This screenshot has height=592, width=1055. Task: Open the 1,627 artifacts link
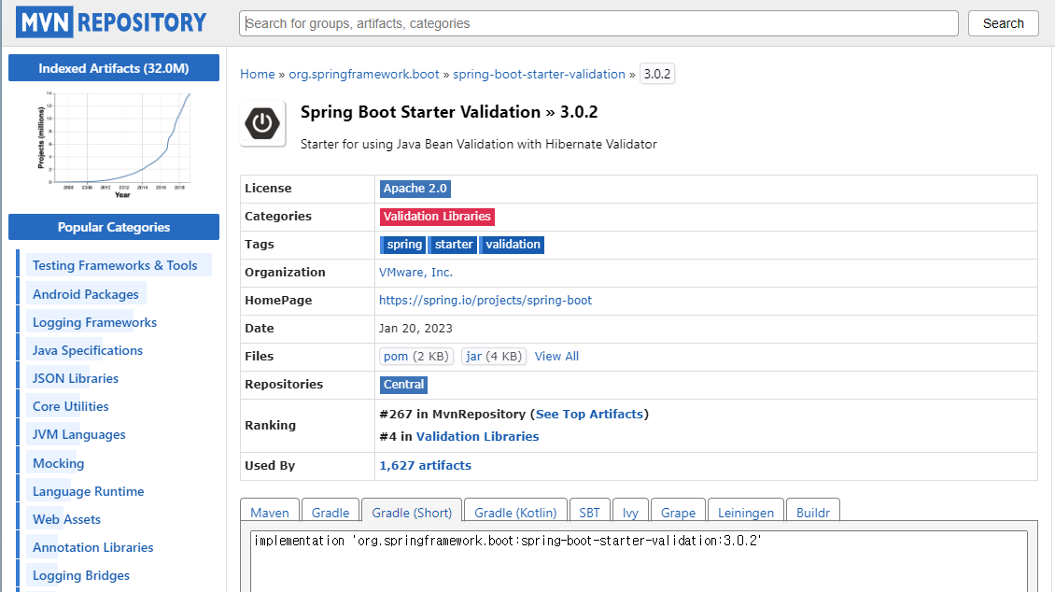[x=425, y=466]
